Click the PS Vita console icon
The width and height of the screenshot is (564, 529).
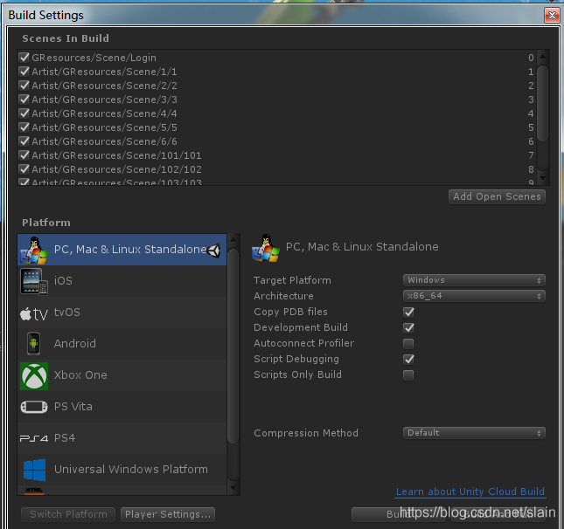tap(34, 407)
